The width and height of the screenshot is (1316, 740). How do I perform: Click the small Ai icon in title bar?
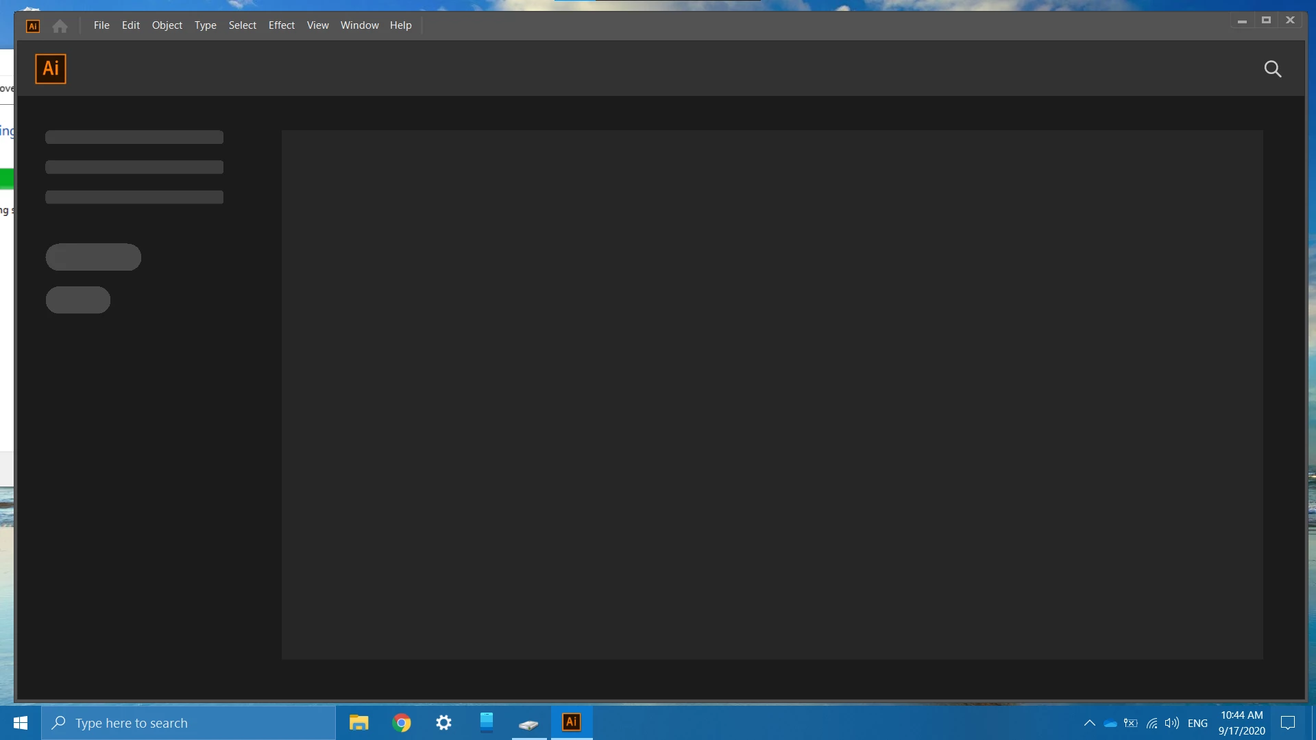32,26
